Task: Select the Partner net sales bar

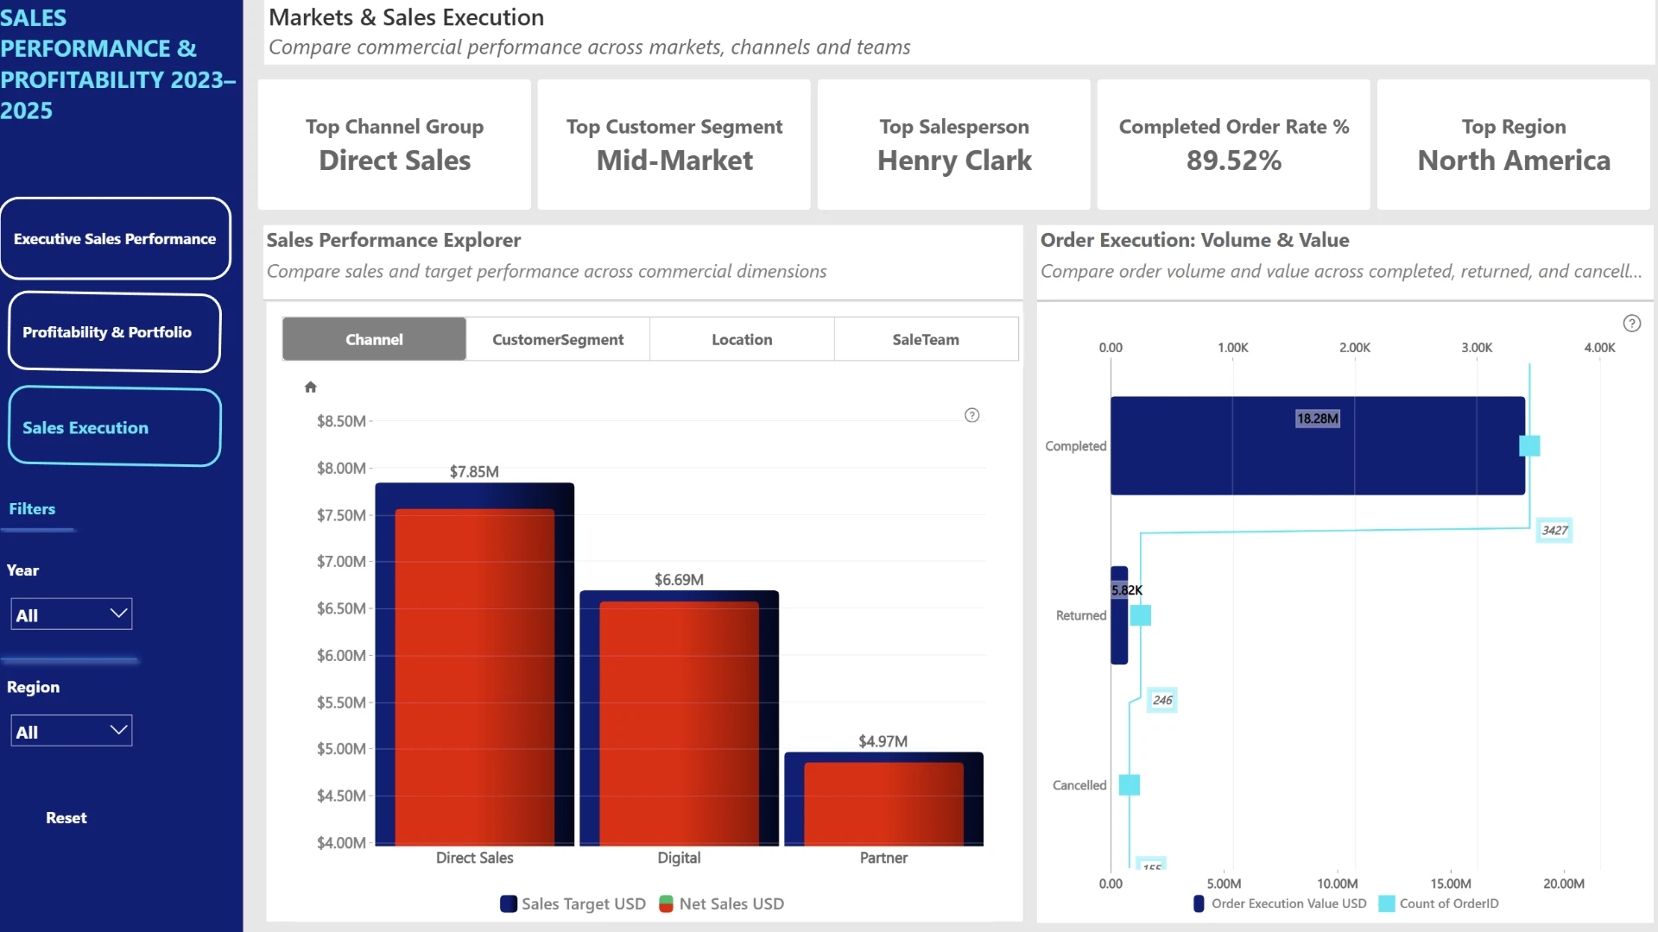Action: click(x=883, y=804)
